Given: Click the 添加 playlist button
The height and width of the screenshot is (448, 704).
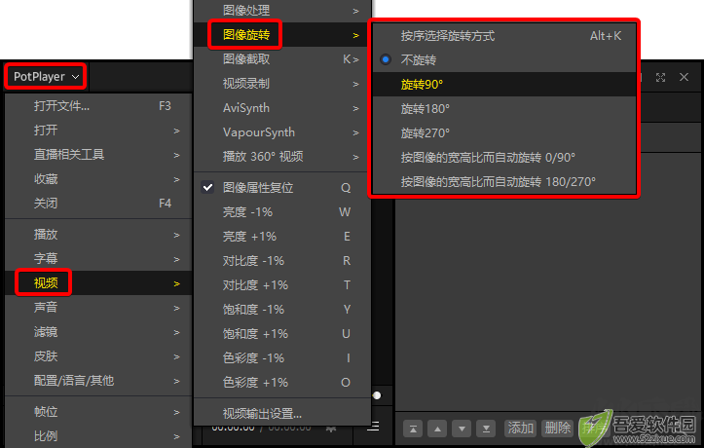Looking at the screenshot, I should coord(520,429).
